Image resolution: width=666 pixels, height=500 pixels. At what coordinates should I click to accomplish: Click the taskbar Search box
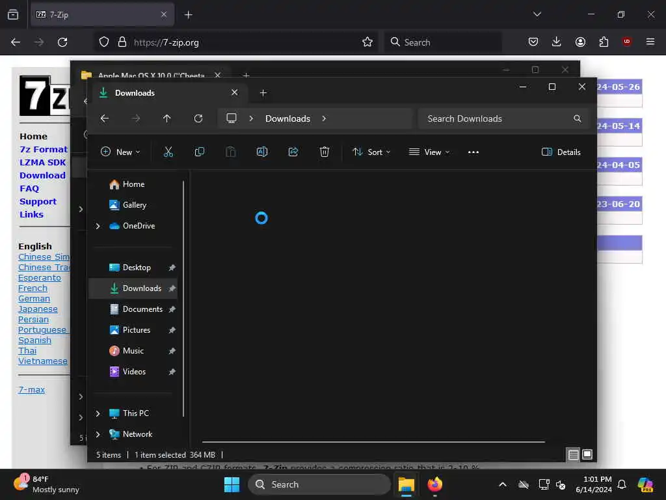[x=319, y=484]
